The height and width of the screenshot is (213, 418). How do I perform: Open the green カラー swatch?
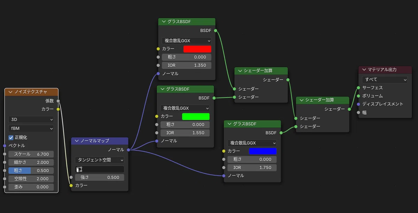196,116
